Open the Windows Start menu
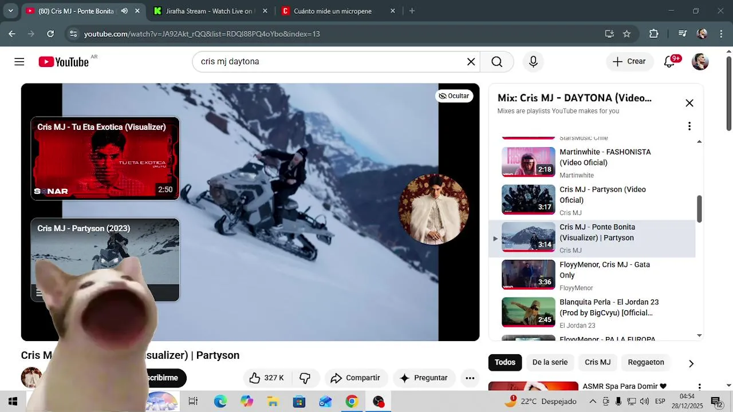The height and width of the screenshot is (412, 733). point(13,402)
